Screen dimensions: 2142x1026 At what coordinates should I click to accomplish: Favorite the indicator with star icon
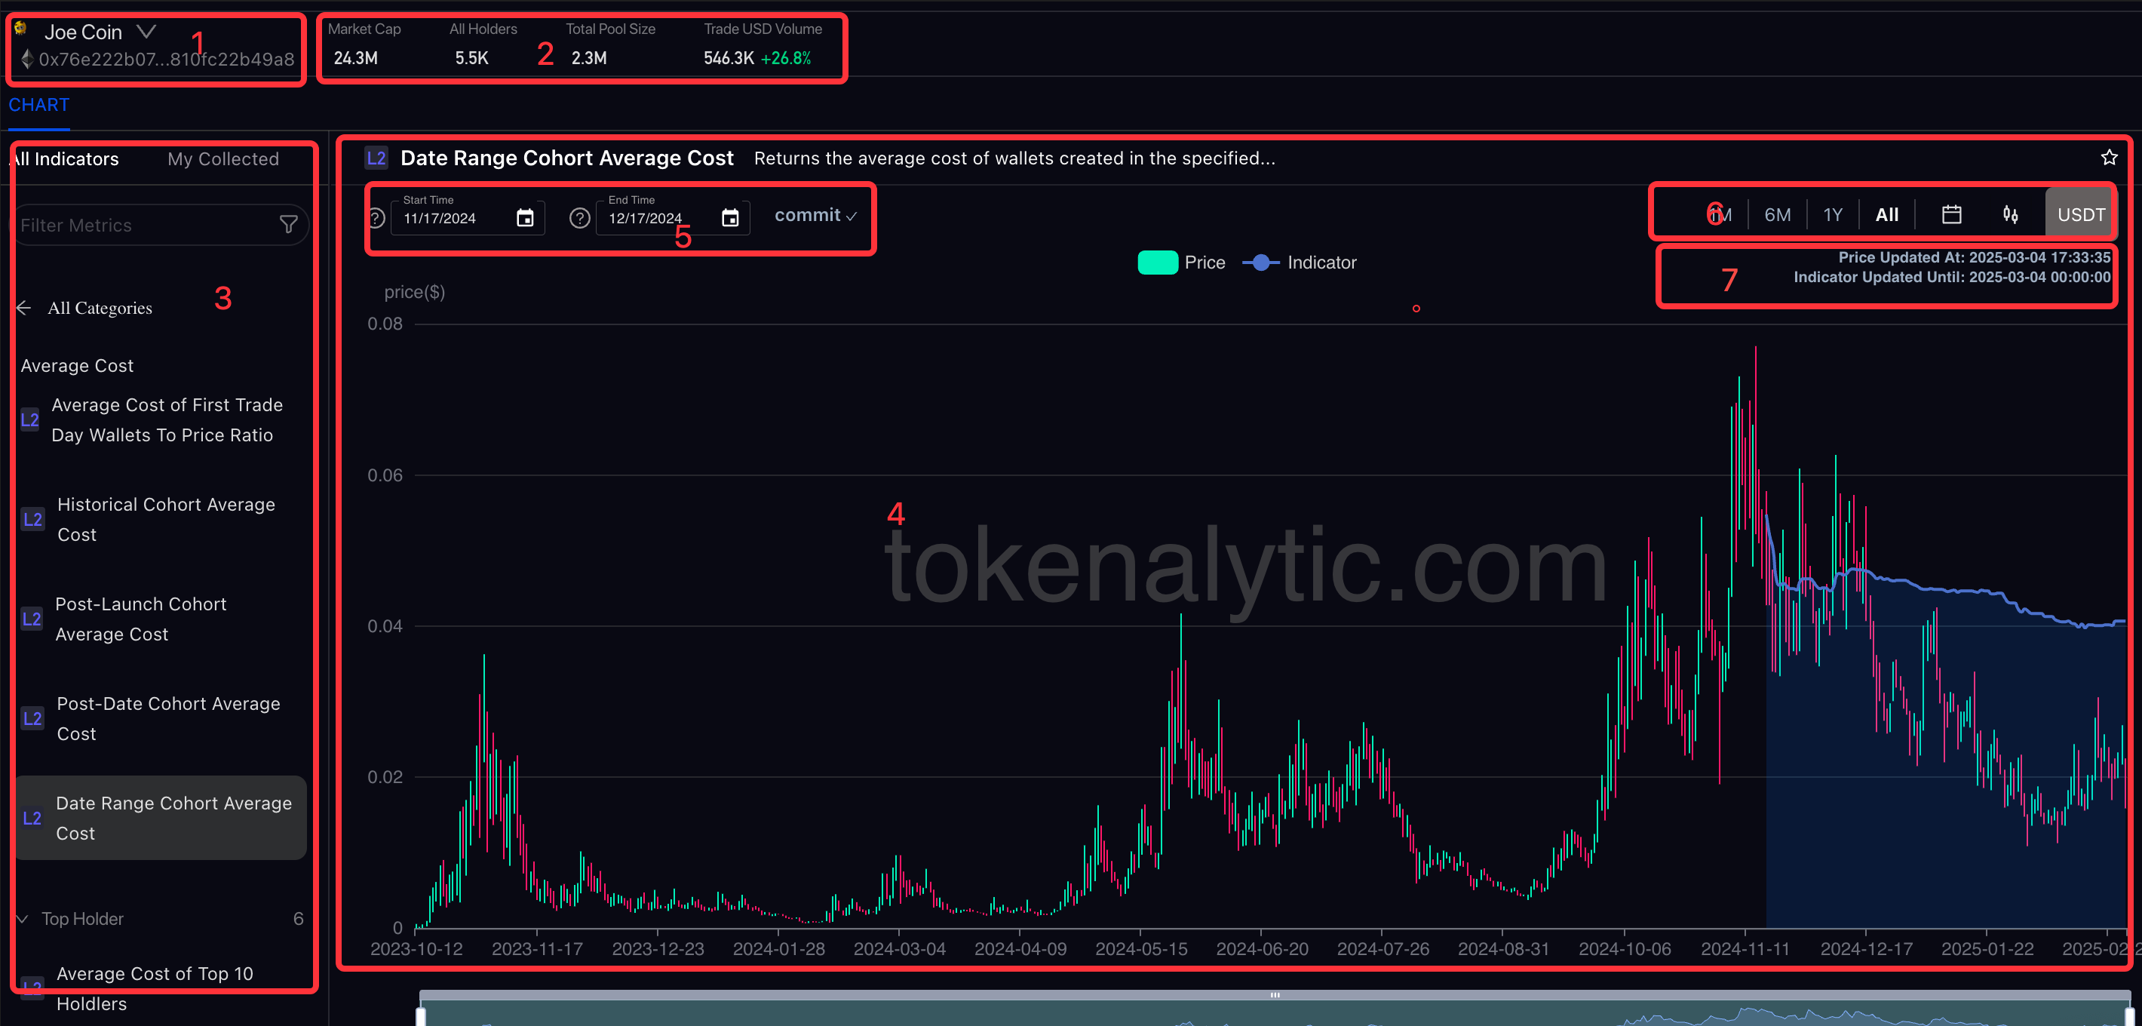pos(2110,158)
